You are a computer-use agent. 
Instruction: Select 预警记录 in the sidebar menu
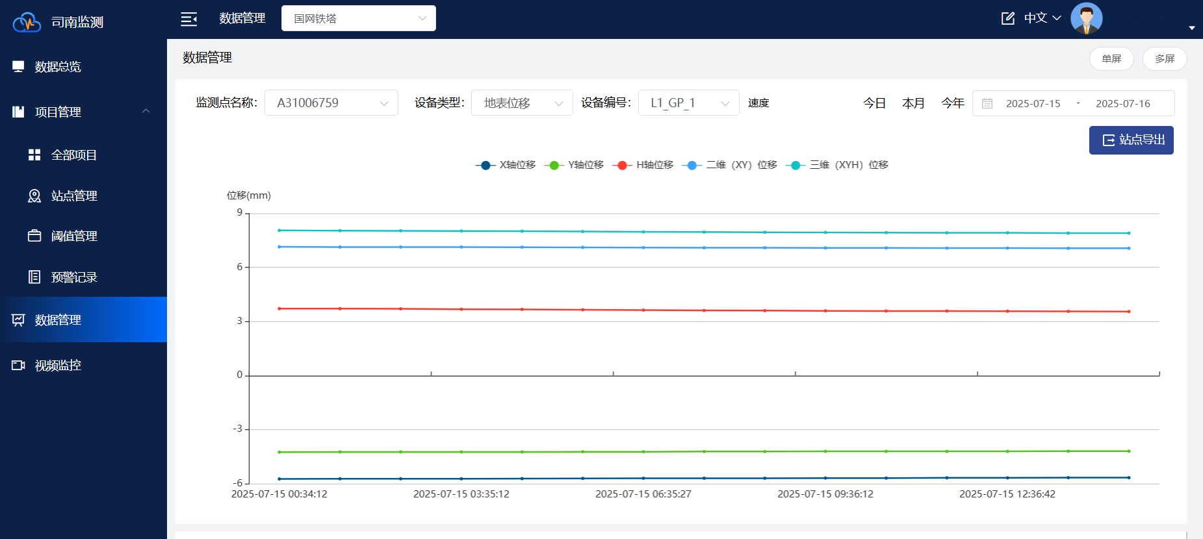pos(74,277)
